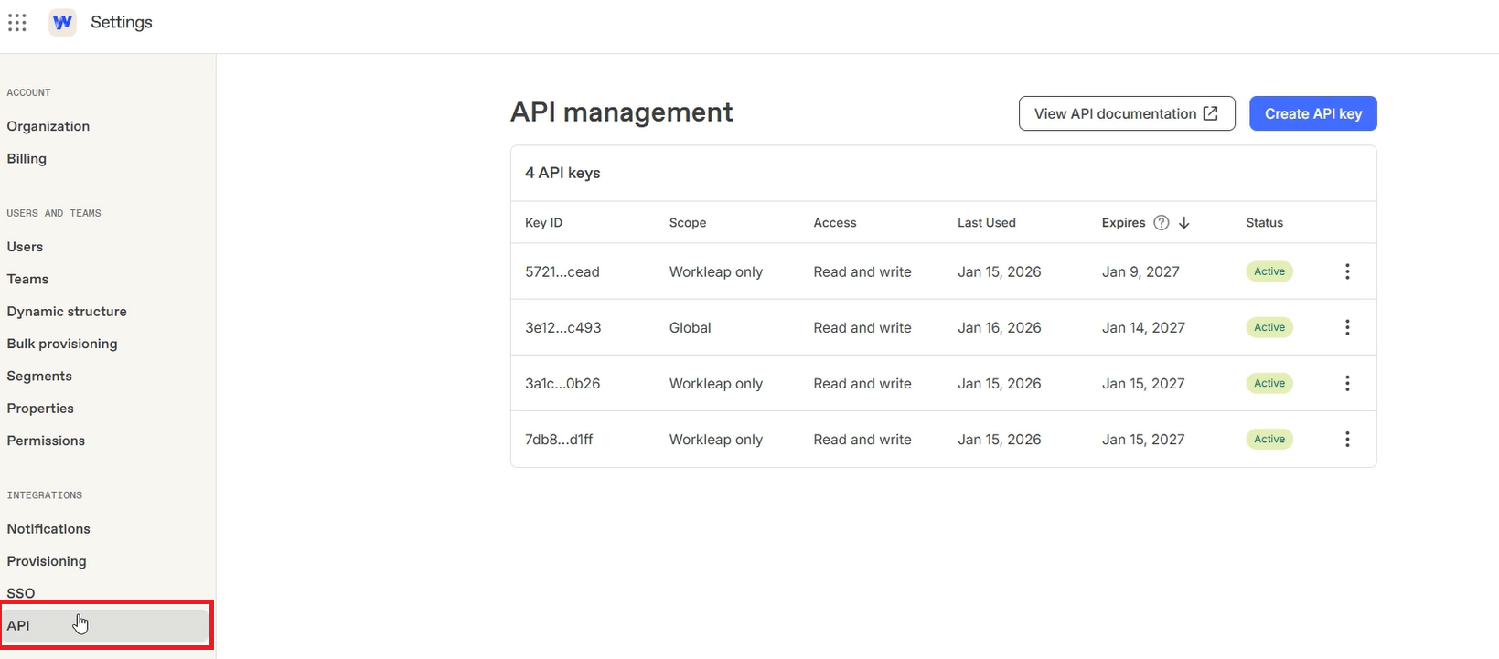Open Provisioning under Integrations

pos(47,561)
